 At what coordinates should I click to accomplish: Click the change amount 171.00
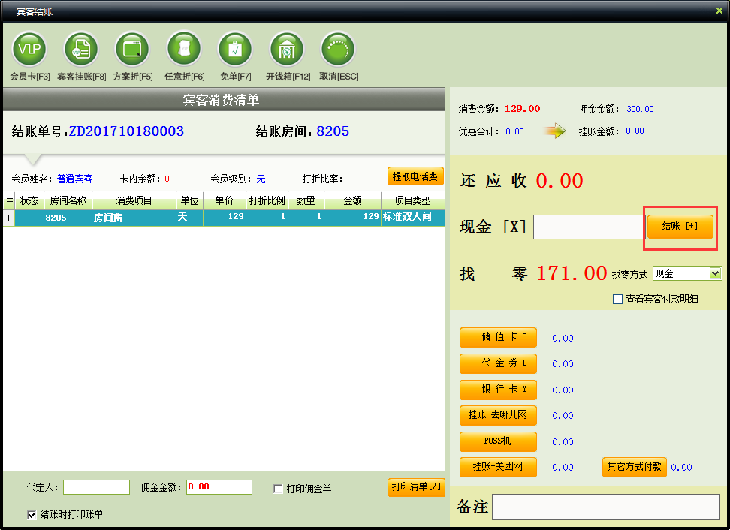click(x=572, y=273)
